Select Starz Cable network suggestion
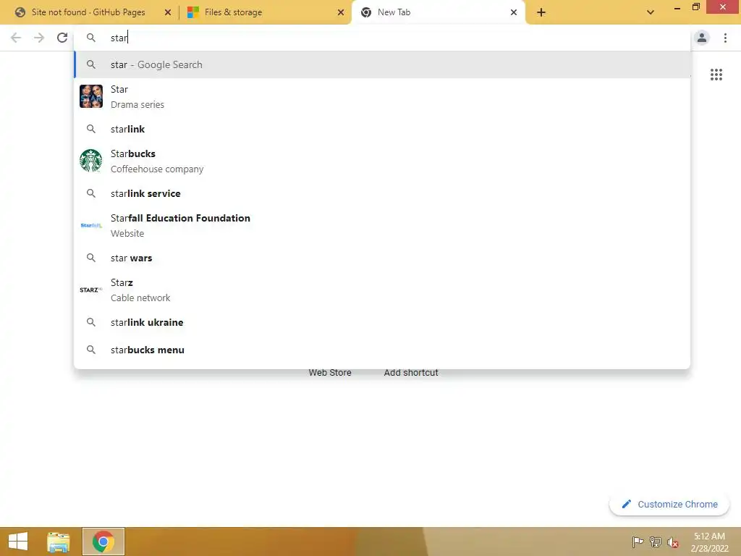741x556 pixels. click(382, 290)
